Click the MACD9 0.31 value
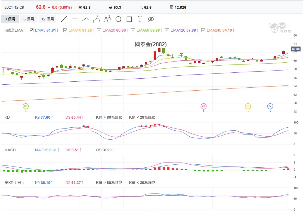Viewport: 303px width, 212px height. pyautogui.click(x=47, y=150)
